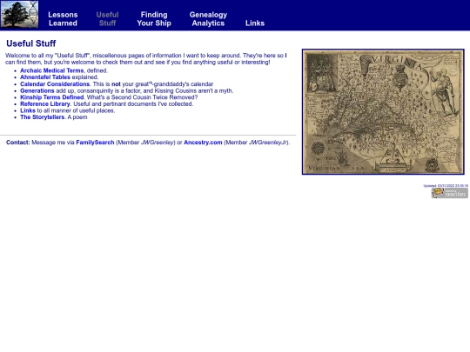The height and width of the screenshot is (352, 470).
Task: Open the Lessons Learned menu item
Action: [x=63, y=19]
